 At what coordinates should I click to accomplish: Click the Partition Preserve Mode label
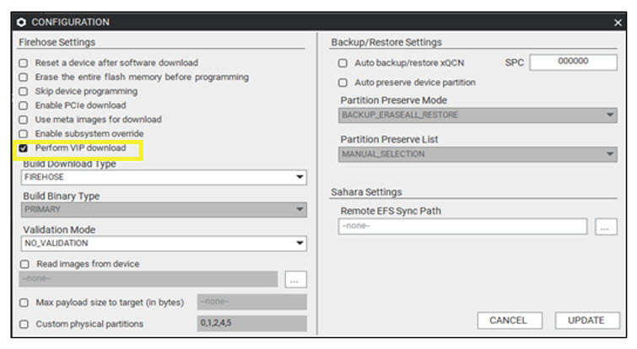[x=393, y=100]
